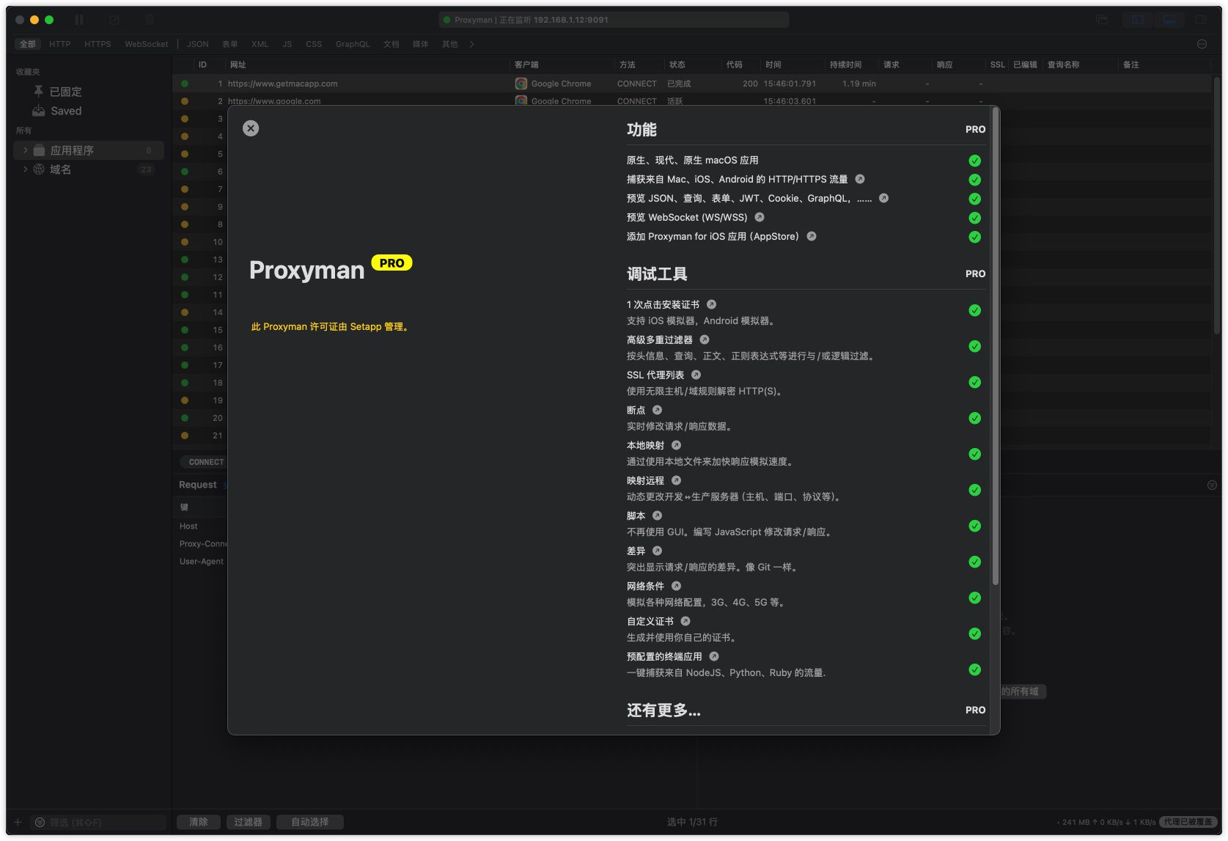Select the https://www.getmacapp.com request row
Screen dimensions: 1228x841
(691, 84)
